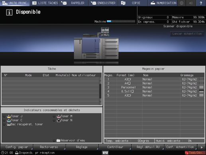The image size is (206, 155).
Task: Click the control panel on the machine image
Action: click(x=105, y=32)
